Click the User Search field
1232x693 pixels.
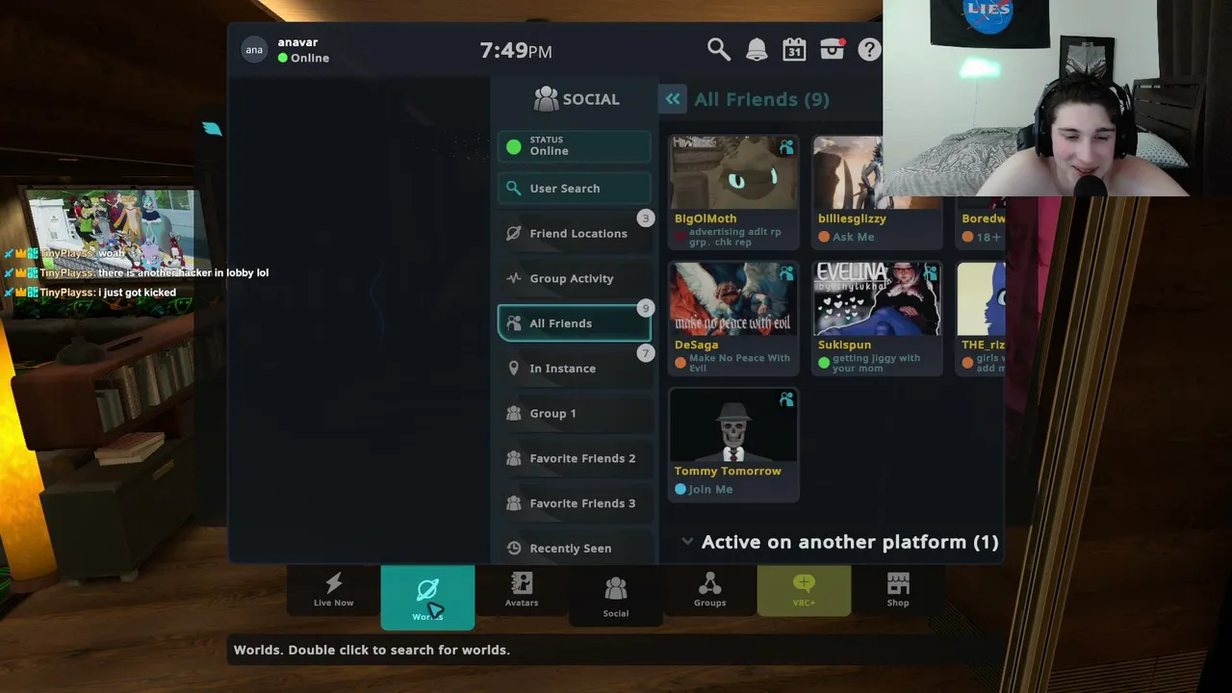click(575, 189)
